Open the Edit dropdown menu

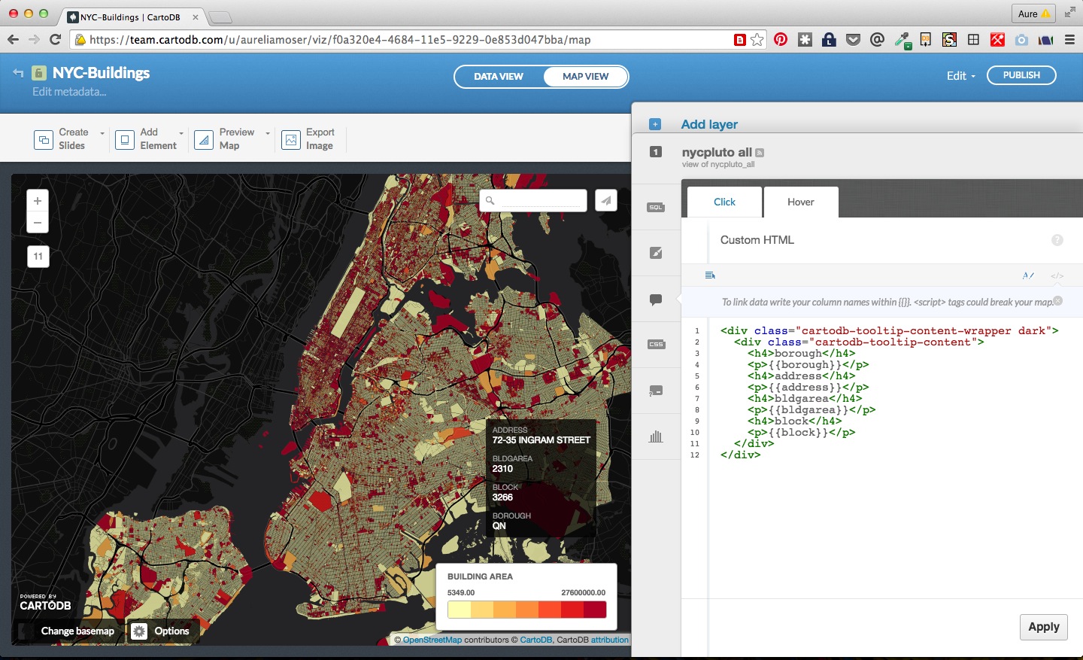point(960,76)
